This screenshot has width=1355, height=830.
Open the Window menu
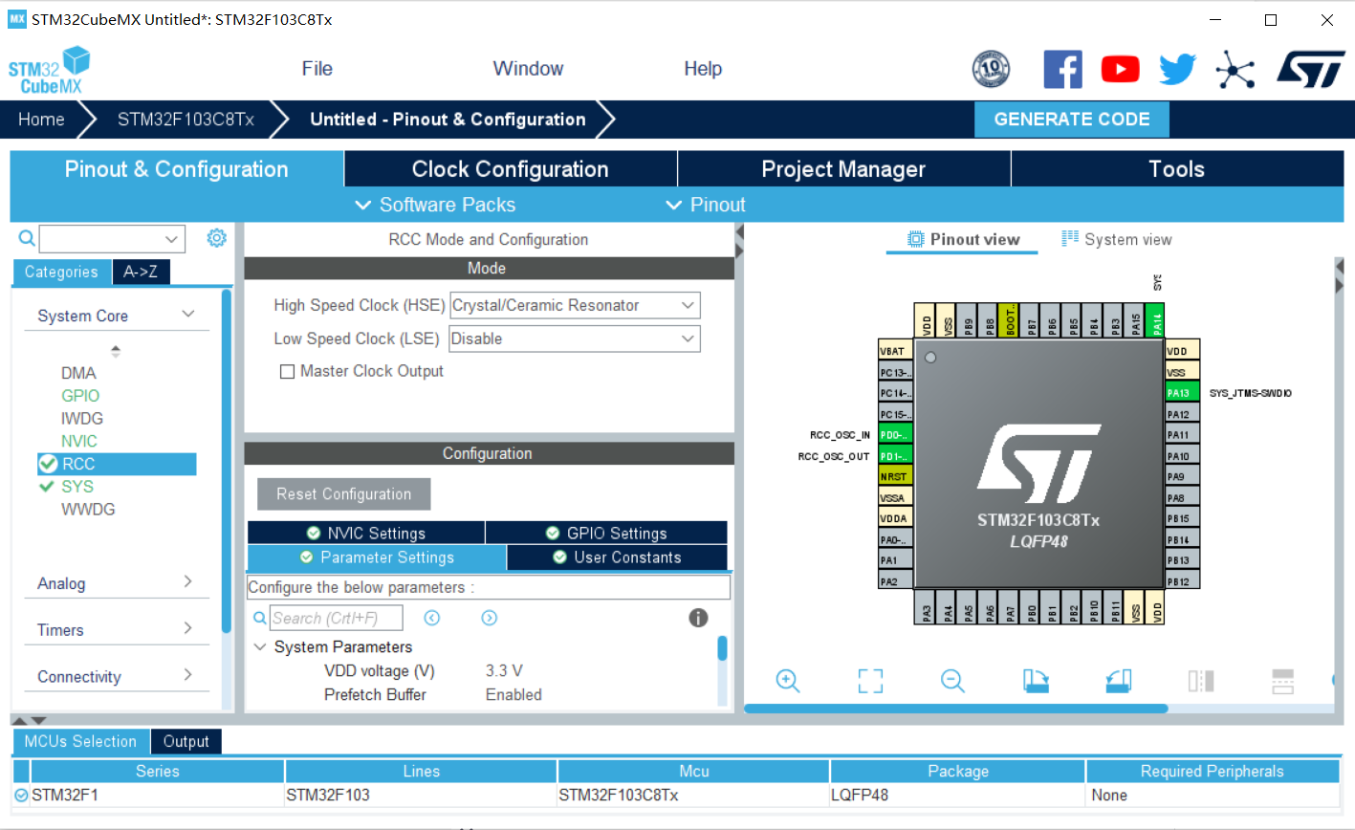click(x=527, y=68)
